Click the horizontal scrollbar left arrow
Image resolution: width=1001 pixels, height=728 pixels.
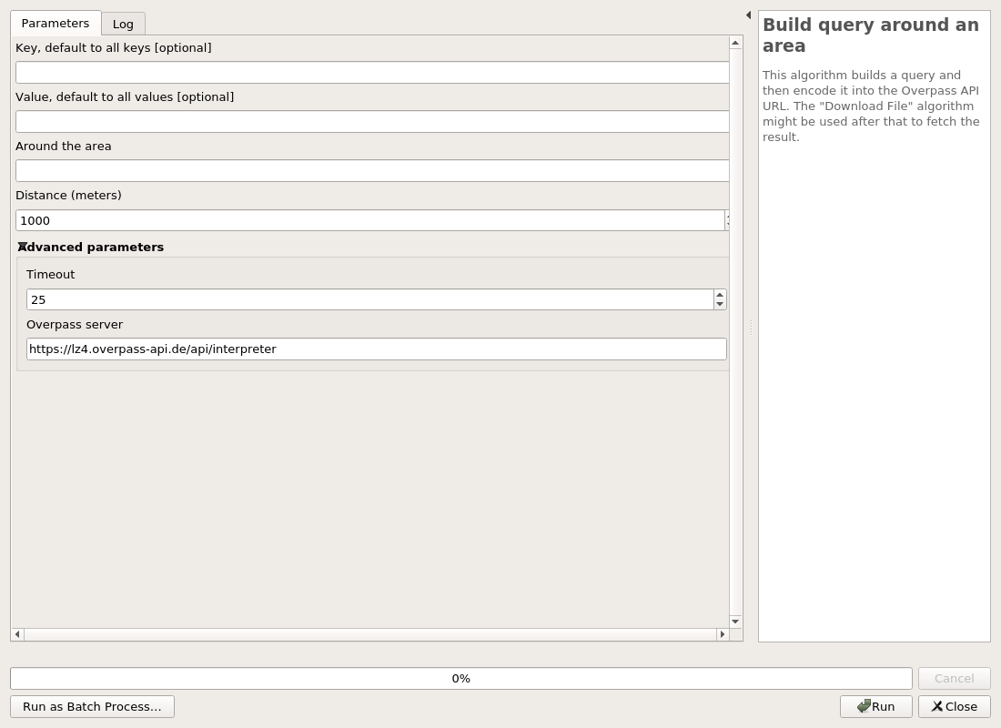click(16, 634)
